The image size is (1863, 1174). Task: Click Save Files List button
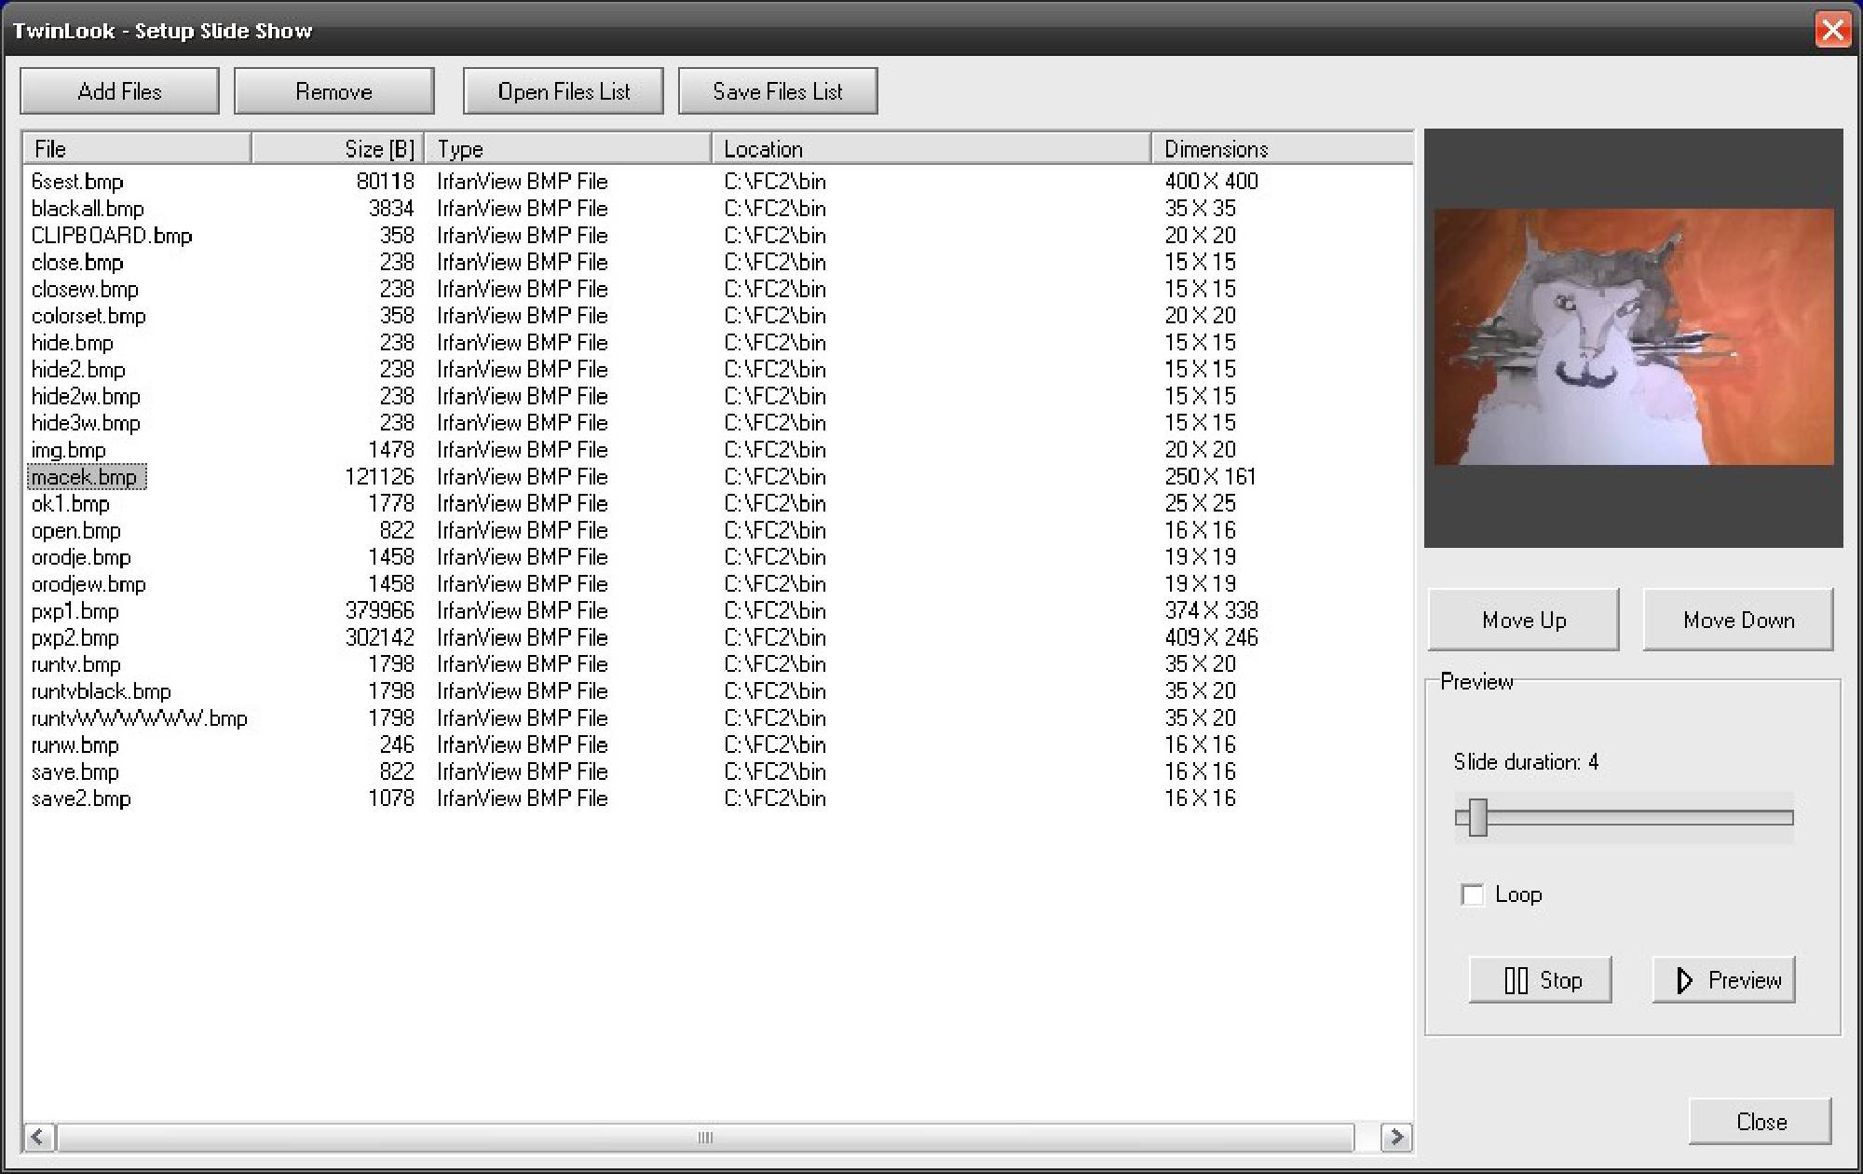tap(778, 91)
